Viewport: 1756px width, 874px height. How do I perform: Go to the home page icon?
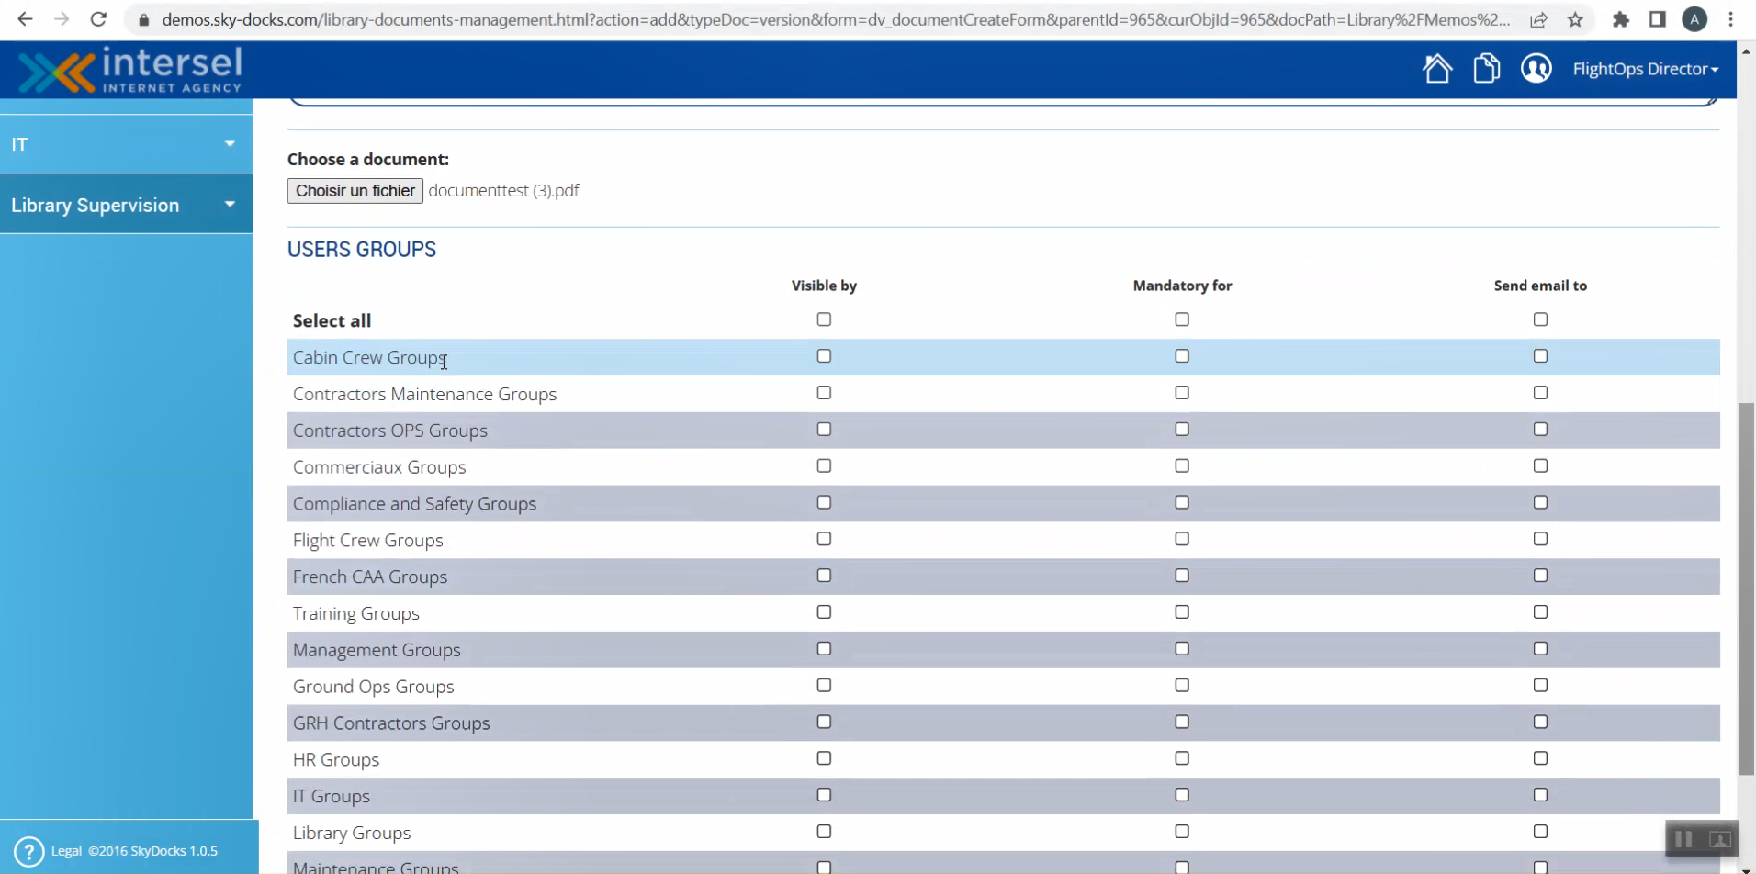(1437, 69)
